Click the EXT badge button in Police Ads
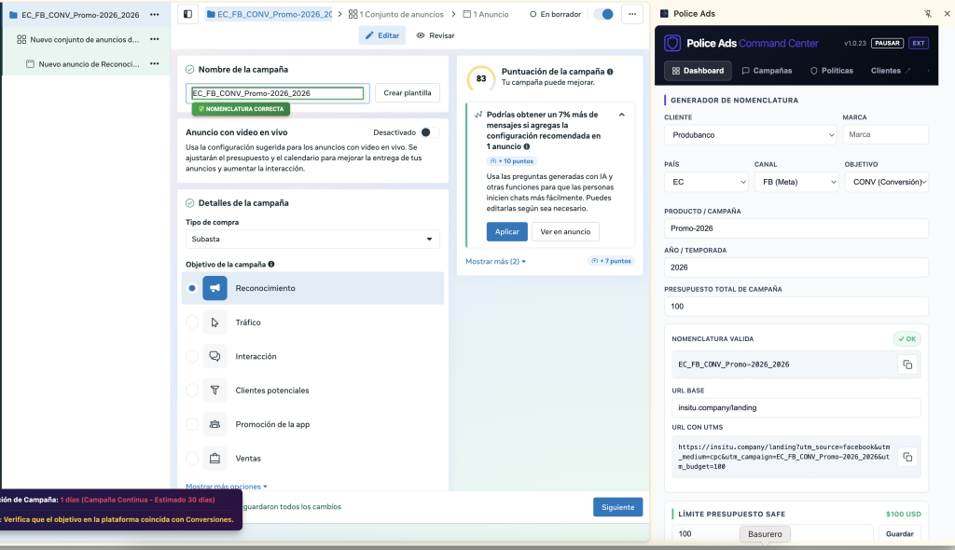Viewport: 955px width, 550px height. click(x=919, y=43)
